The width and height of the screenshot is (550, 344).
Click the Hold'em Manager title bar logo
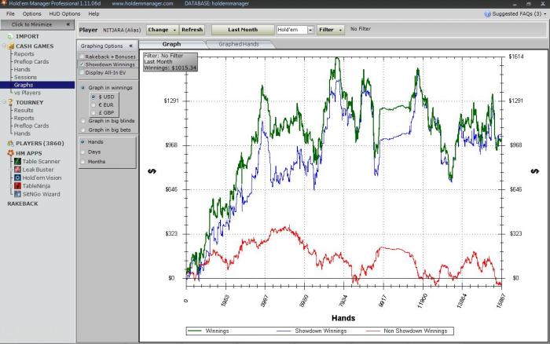[x=4, y=3]
